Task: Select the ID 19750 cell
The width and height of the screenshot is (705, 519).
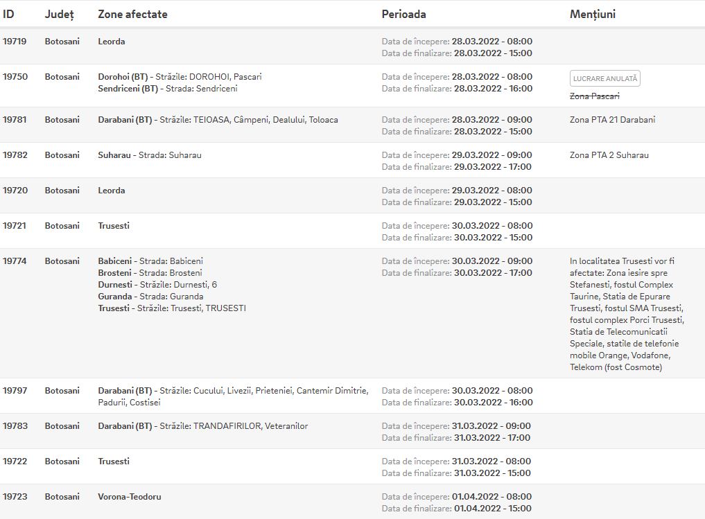Action: (x=15, y=77)
